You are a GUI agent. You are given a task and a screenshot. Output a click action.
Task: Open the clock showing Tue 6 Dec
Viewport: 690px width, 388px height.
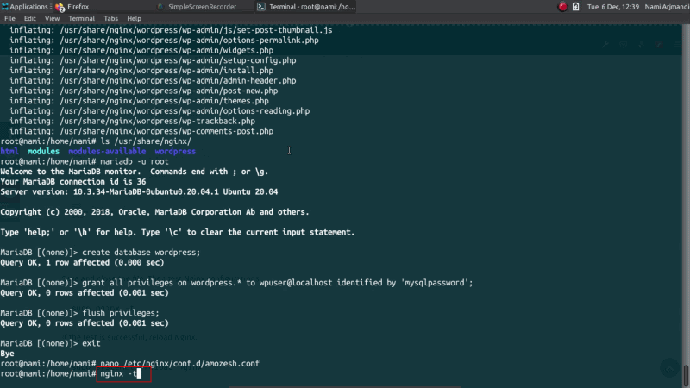coord(612,7)
